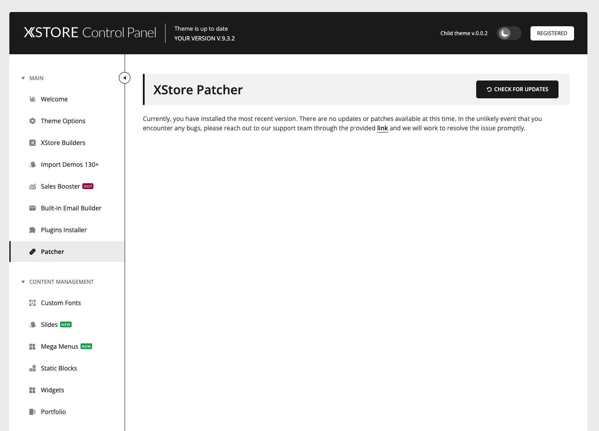The height and width of the screenshot is (431, 599).
Task: Click the Mega Menus grid icon
Action: 32,346
